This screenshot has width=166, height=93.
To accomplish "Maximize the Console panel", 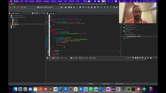I will (156, 58).
